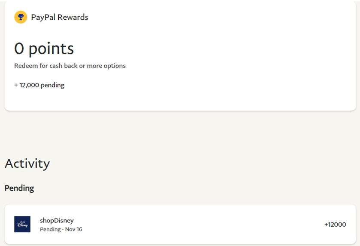Viewport: 360px width, 246px height.
Task: Open the shopDisney transaction name
Action: click(x=57, y=220)
